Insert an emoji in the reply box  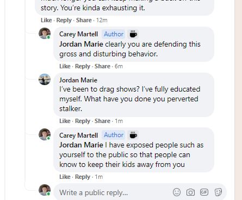click(x=177, y=192)
